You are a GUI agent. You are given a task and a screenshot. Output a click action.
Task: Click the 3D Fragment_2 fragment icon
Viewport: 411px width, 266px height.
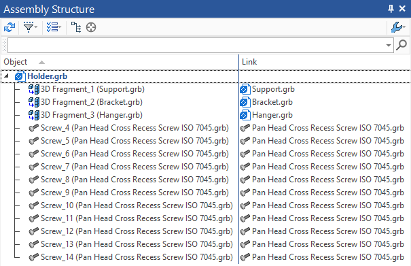[34, 102]
